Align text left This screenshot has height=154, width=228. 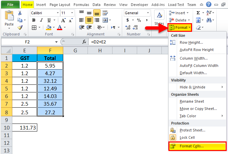coord(82,20)
